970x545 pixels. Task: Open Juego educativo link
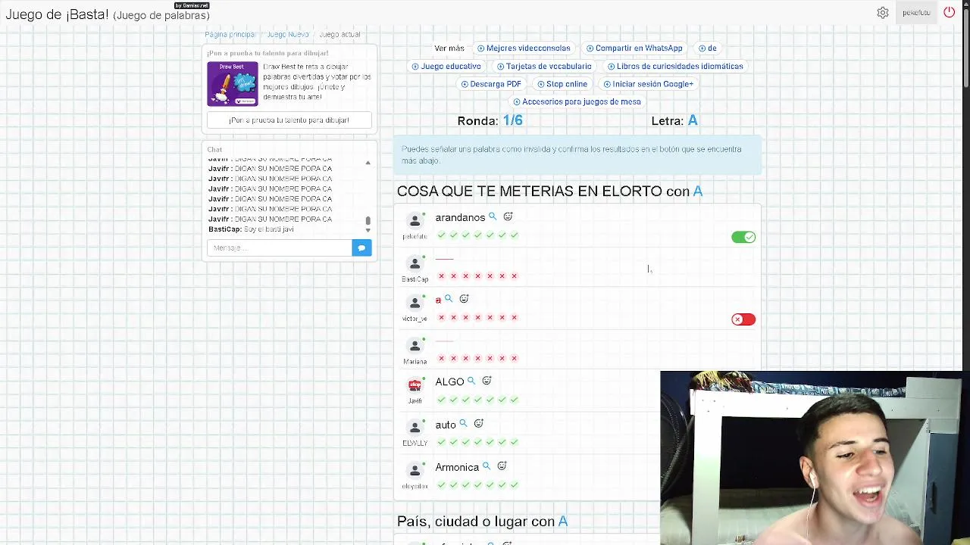[x=446, y=66]
